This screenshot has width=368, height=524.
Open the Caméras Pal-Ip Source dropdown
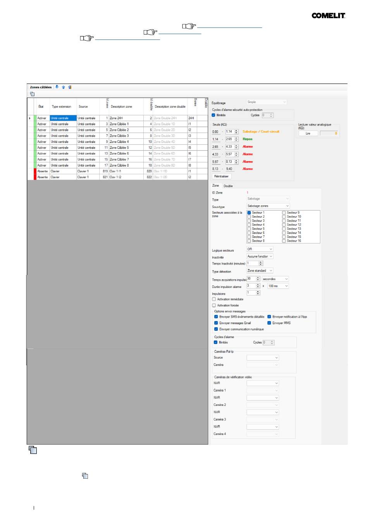[263, 357]
